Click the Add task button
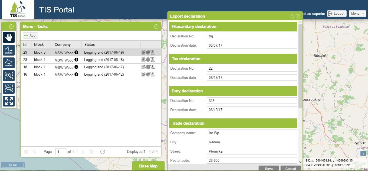The image size is (368, 171). tap(30, 36)
